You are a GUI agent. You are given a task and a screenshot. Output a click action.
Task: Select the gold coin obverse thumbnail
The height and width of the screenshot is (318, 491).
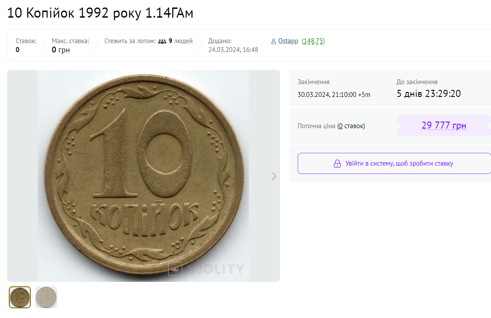[20, 297]
